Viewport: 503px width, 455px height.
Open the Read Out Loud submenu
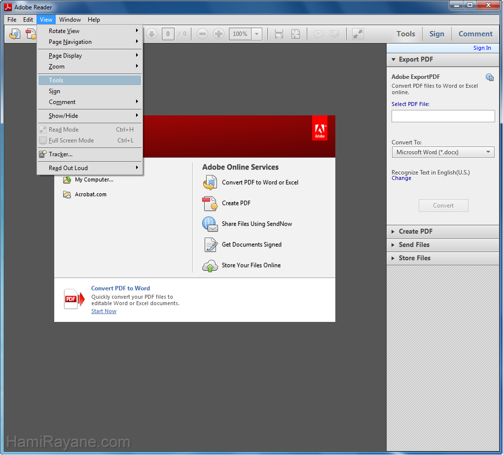pos(90,168)
